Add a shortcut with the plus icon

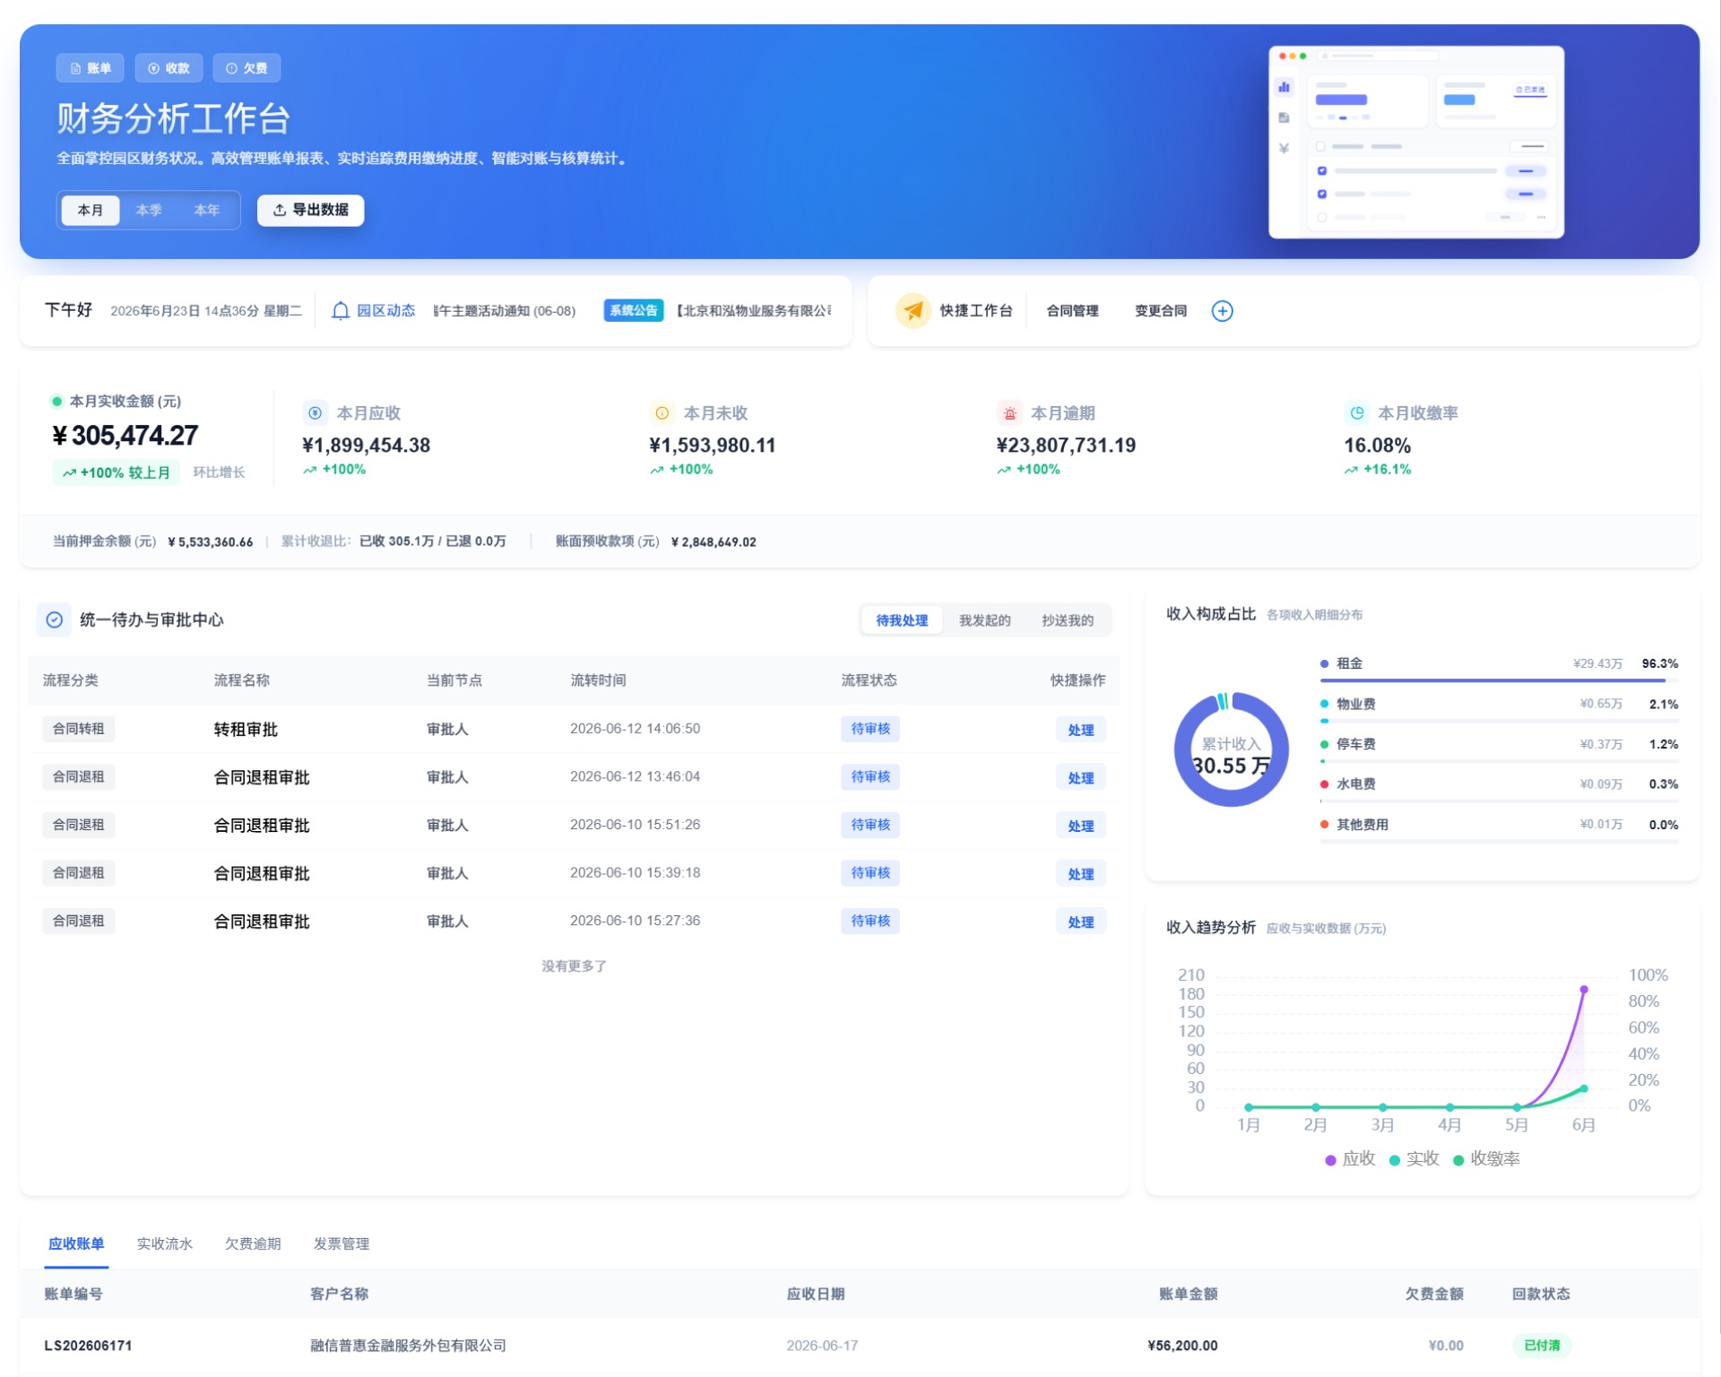point(1222,311)
